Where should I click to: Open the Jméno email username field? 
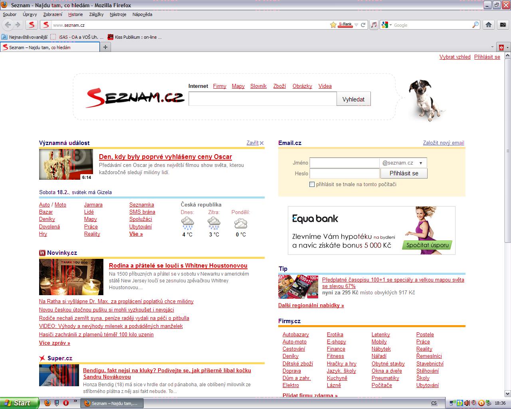pyautogui.click(x=345, y=163)
